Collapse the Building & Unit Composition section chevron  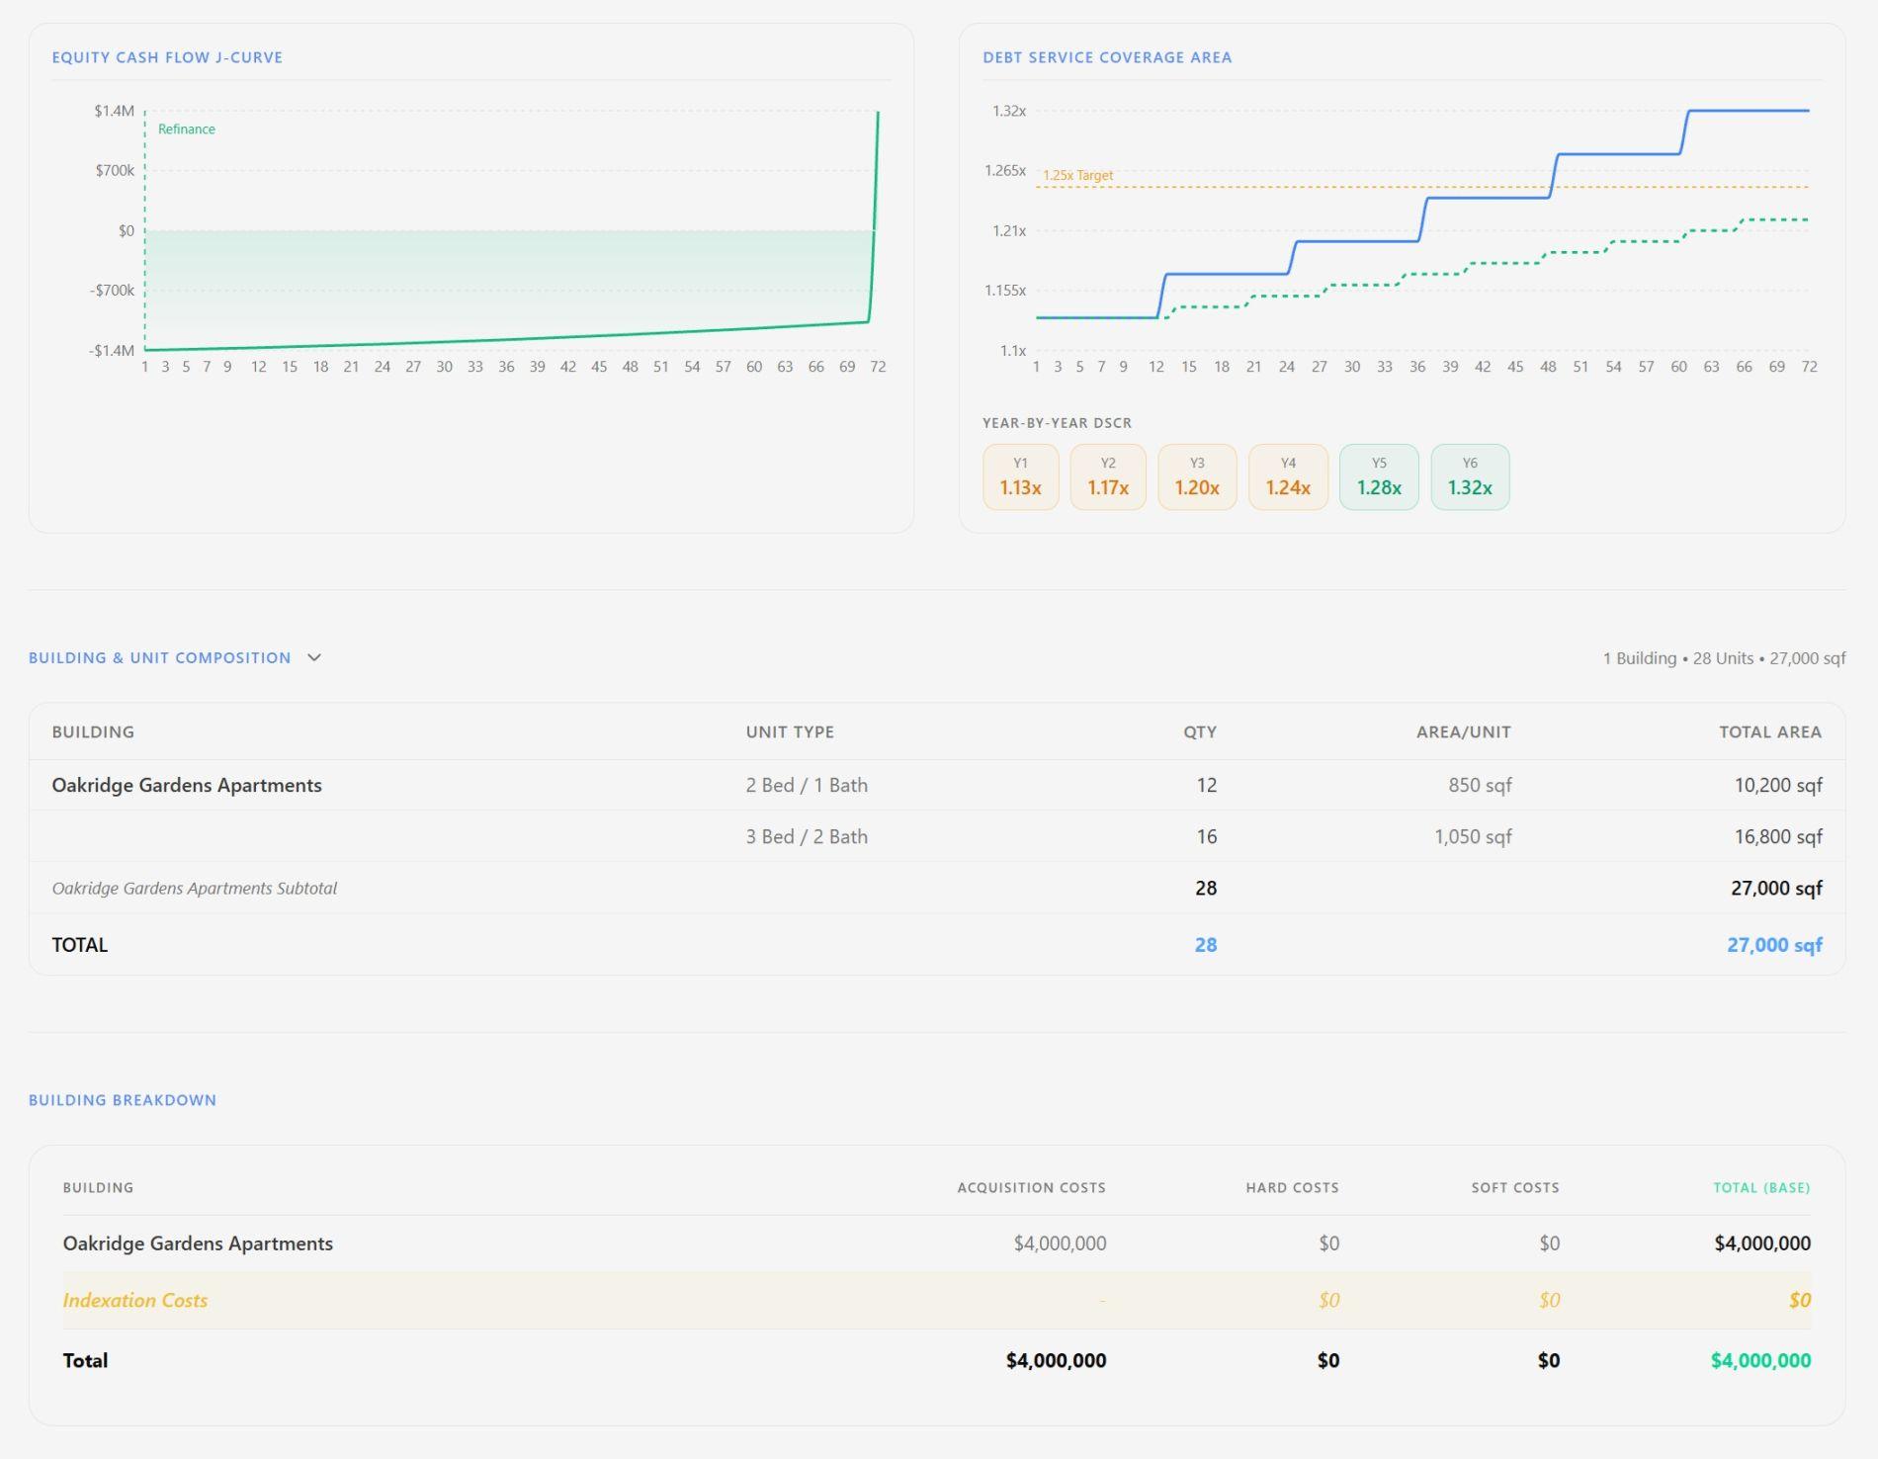(314, 657)
